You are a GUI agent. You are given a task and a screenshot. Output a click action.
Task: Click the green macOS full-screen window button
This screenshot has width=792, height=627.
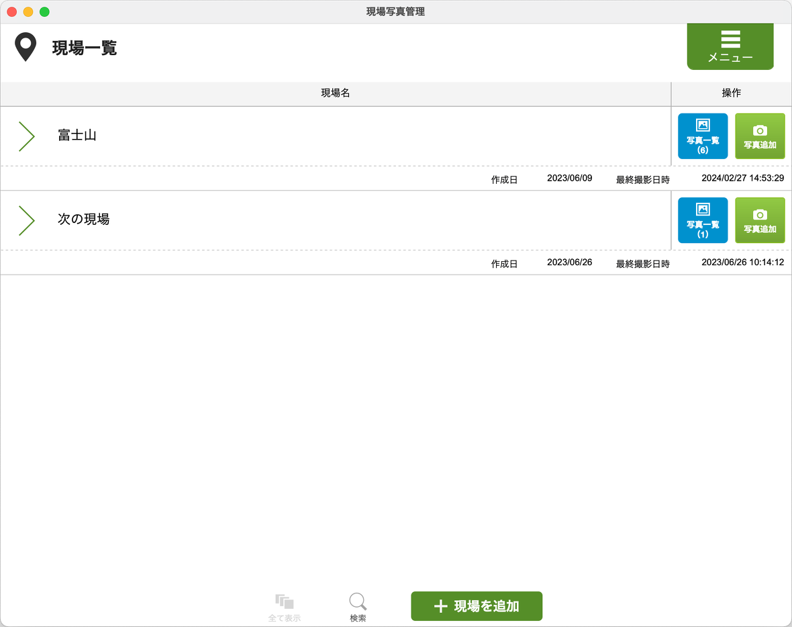tap(44, 12)
